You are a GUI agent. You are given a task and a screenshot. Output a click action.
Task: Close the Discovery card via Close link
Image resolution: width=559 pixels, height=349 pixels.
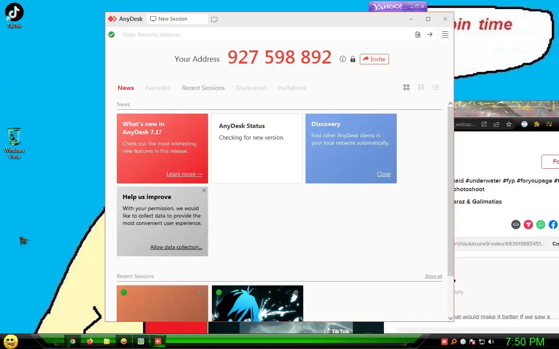click(x=384, y=174)
